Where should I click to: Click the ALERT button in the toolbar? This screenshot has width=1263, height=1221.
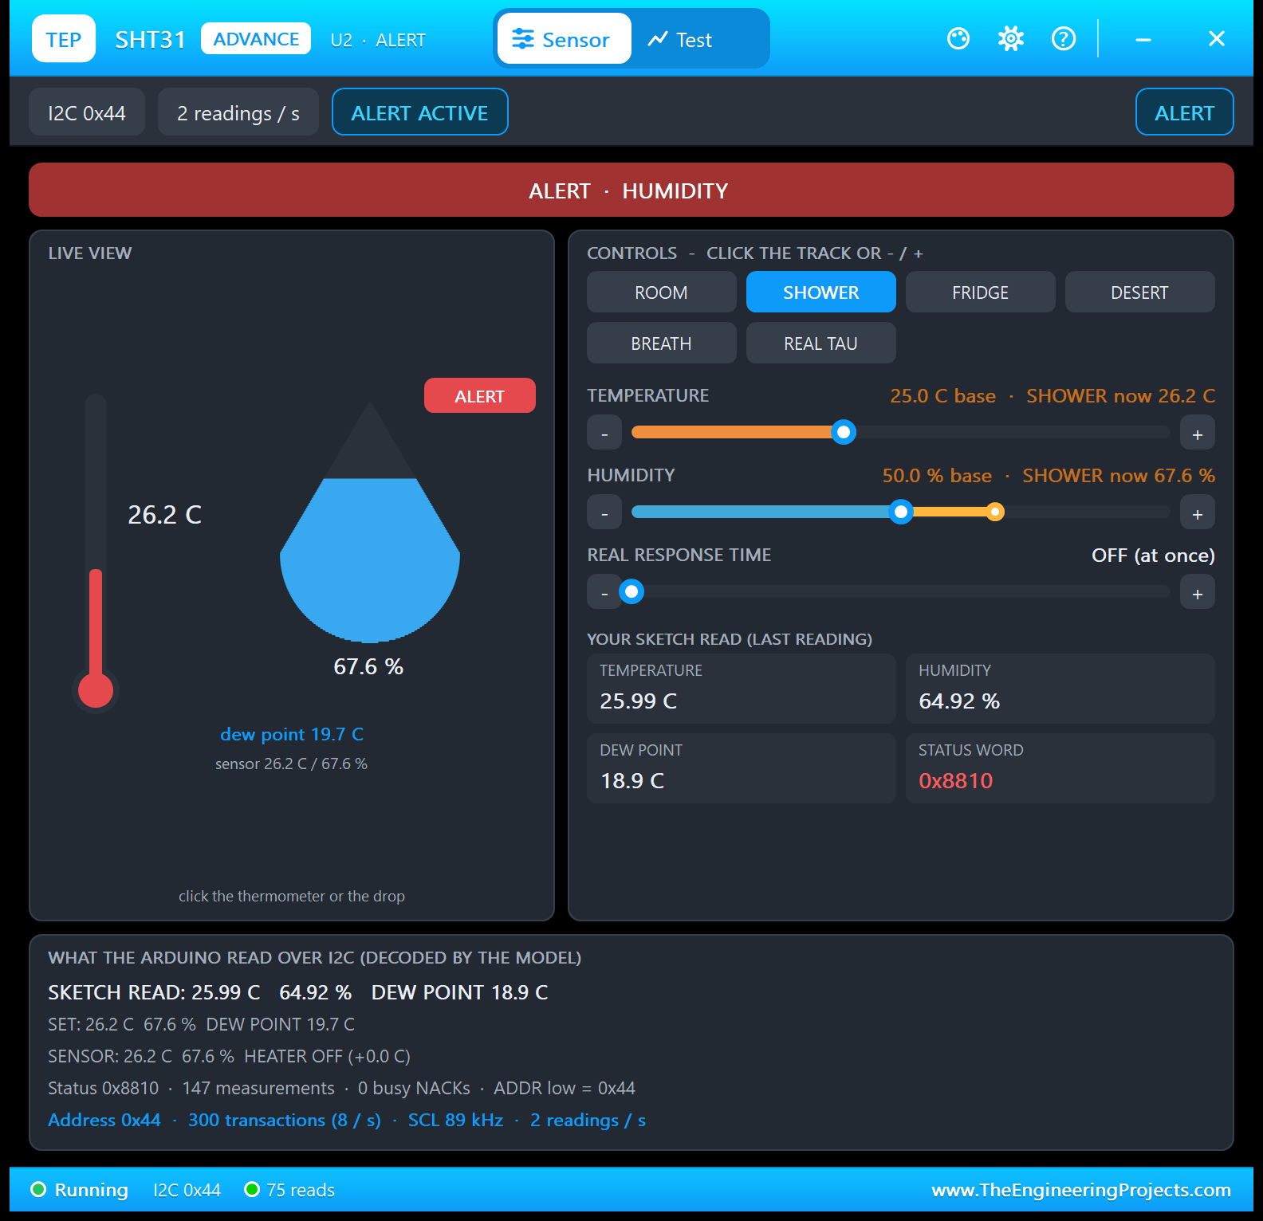pos(1185,112)
